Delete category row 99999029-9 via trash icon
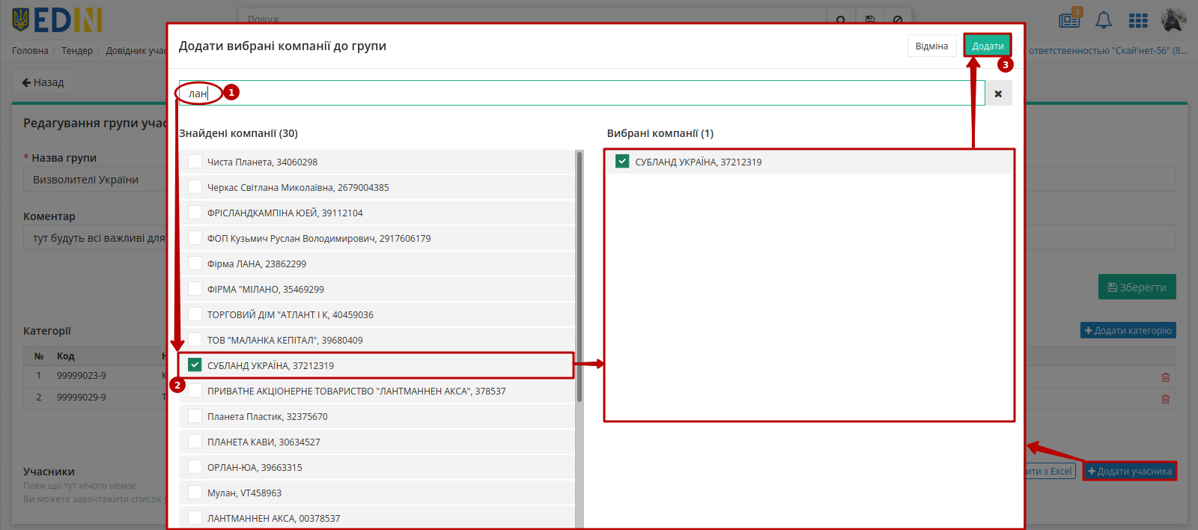This screenshot has height=530, width=1198. [x=1165, y=399]
